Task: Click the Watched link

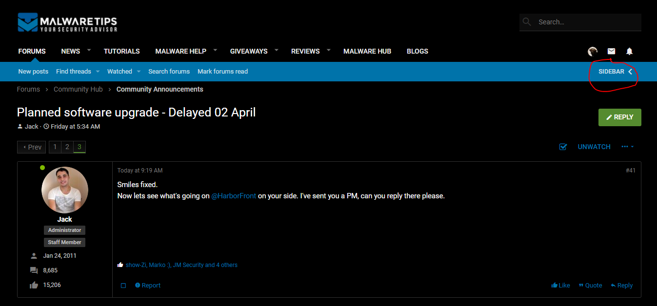Action: coord(119,72)
